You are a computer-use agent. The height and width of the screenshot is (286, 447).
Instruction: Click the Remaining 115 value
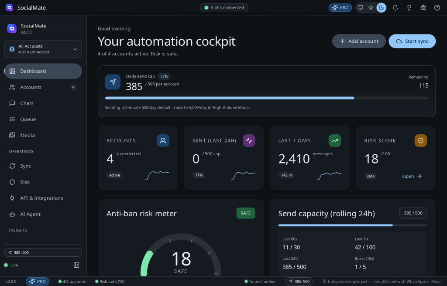pos(423,85)
